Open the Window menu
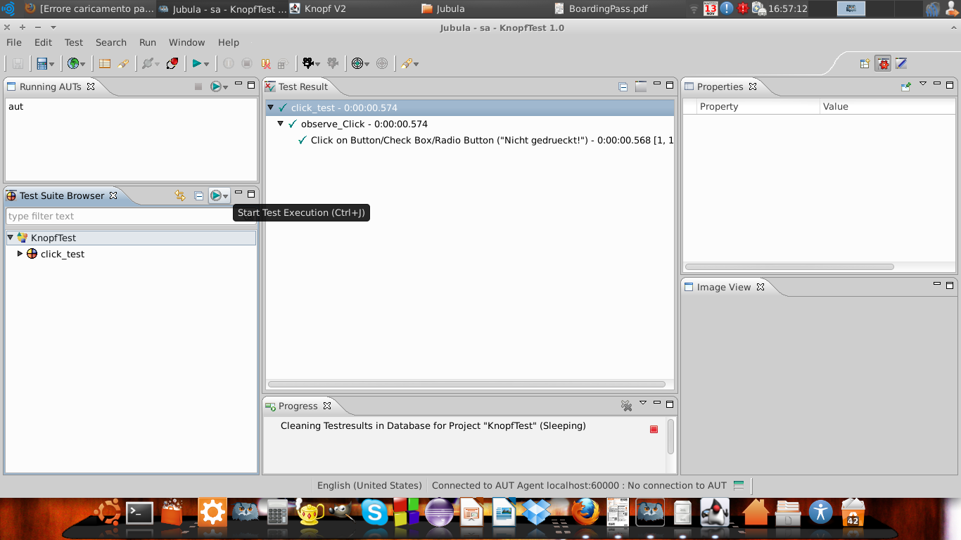This screenshot has width=961, height=540. tap(187, 42)
